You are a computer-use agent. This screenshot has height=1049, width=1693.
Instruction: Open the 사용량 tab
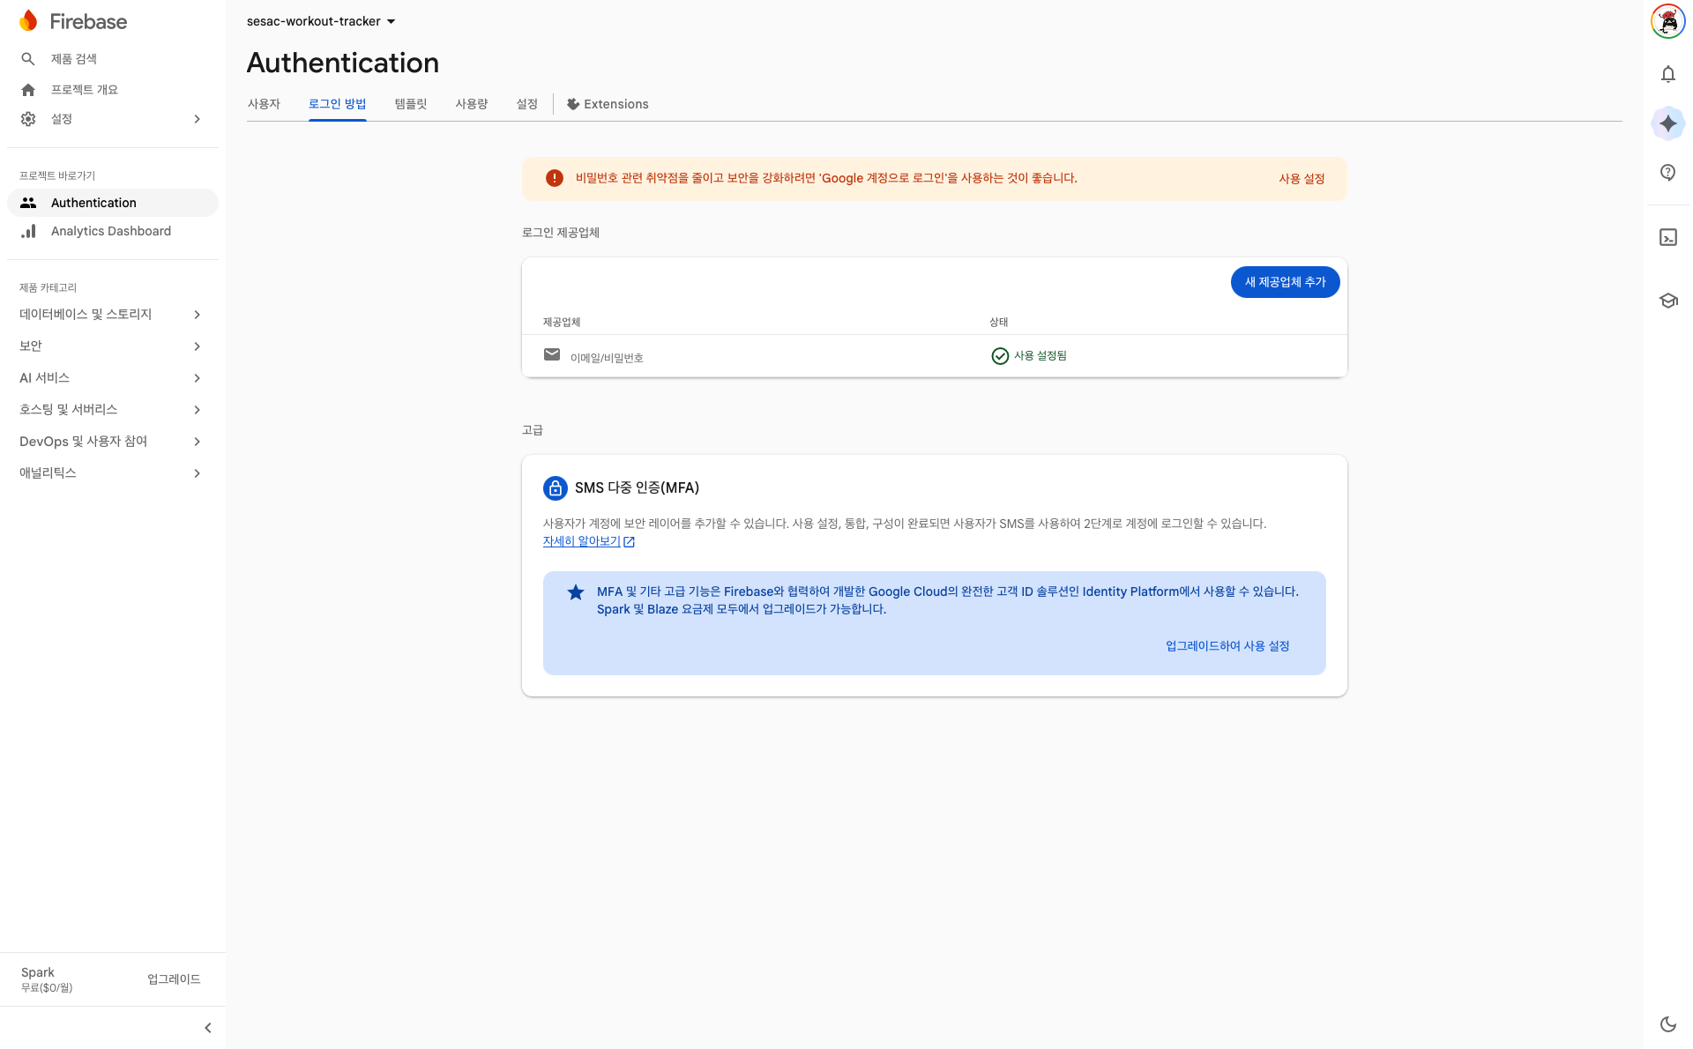[x=472, y=104]
